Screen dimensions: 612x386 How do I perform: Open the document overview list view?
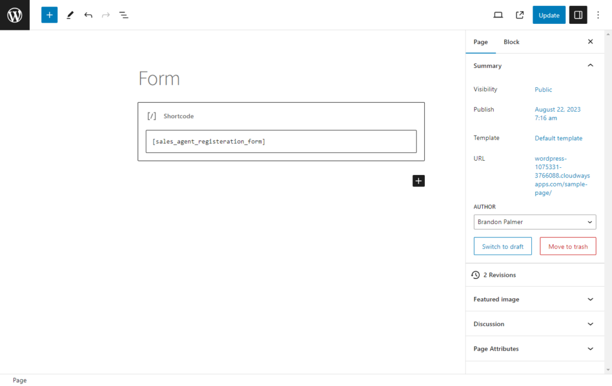[x=123, y=15]
